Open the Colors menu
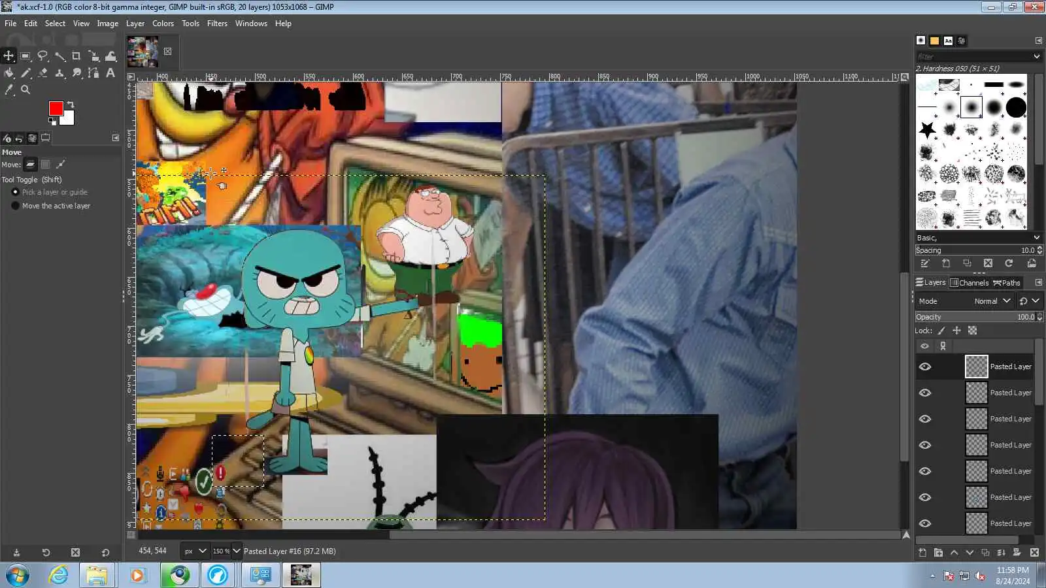Image resolution: width=1046 pixels, height=588 pixels. click(163, 24)
